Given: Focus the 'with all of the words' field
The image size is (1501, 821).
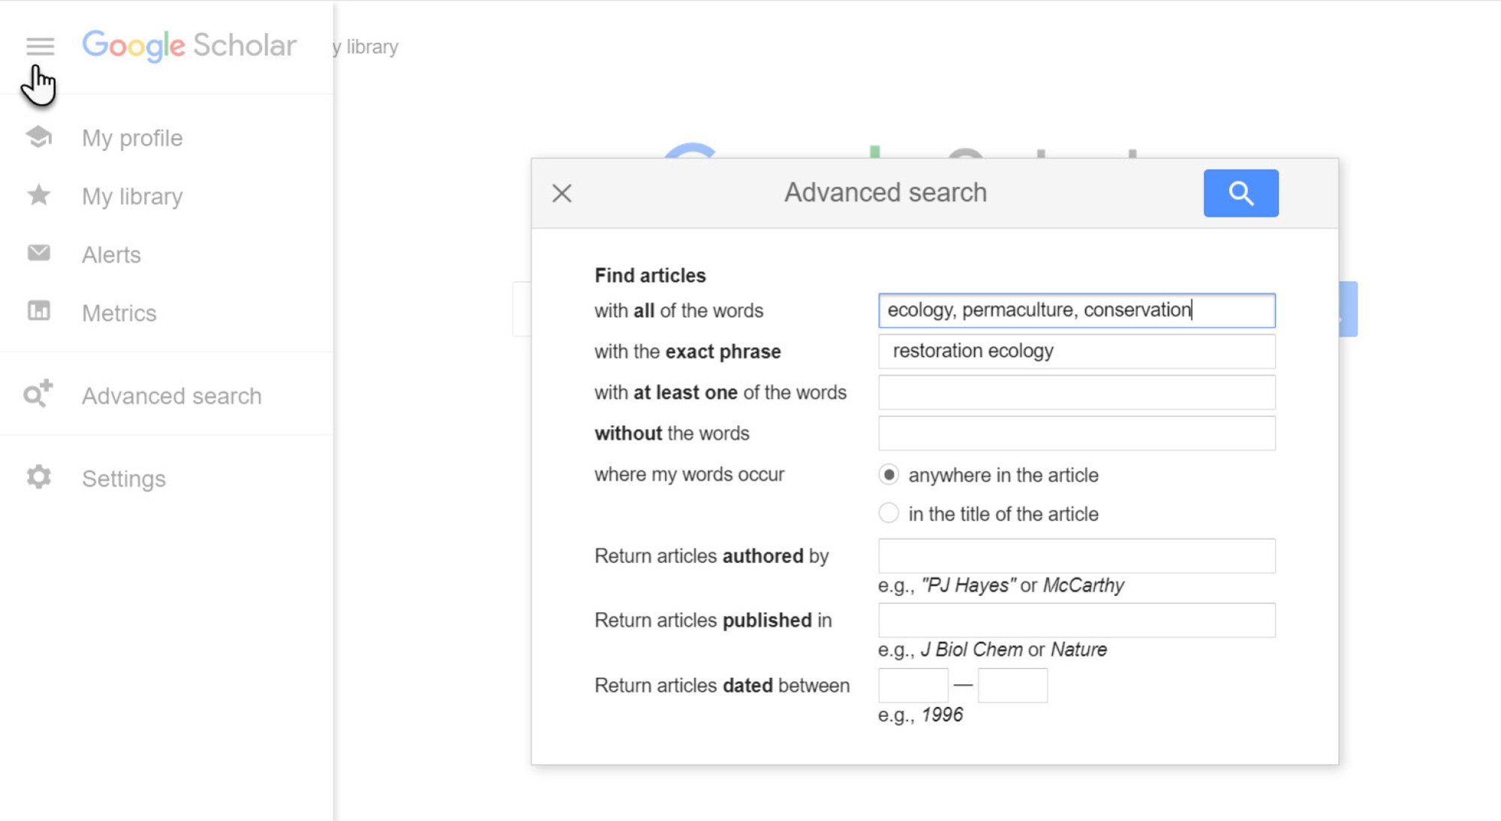Looking at the screenshot, I should pyautogui.click(x=1076, y=310).
